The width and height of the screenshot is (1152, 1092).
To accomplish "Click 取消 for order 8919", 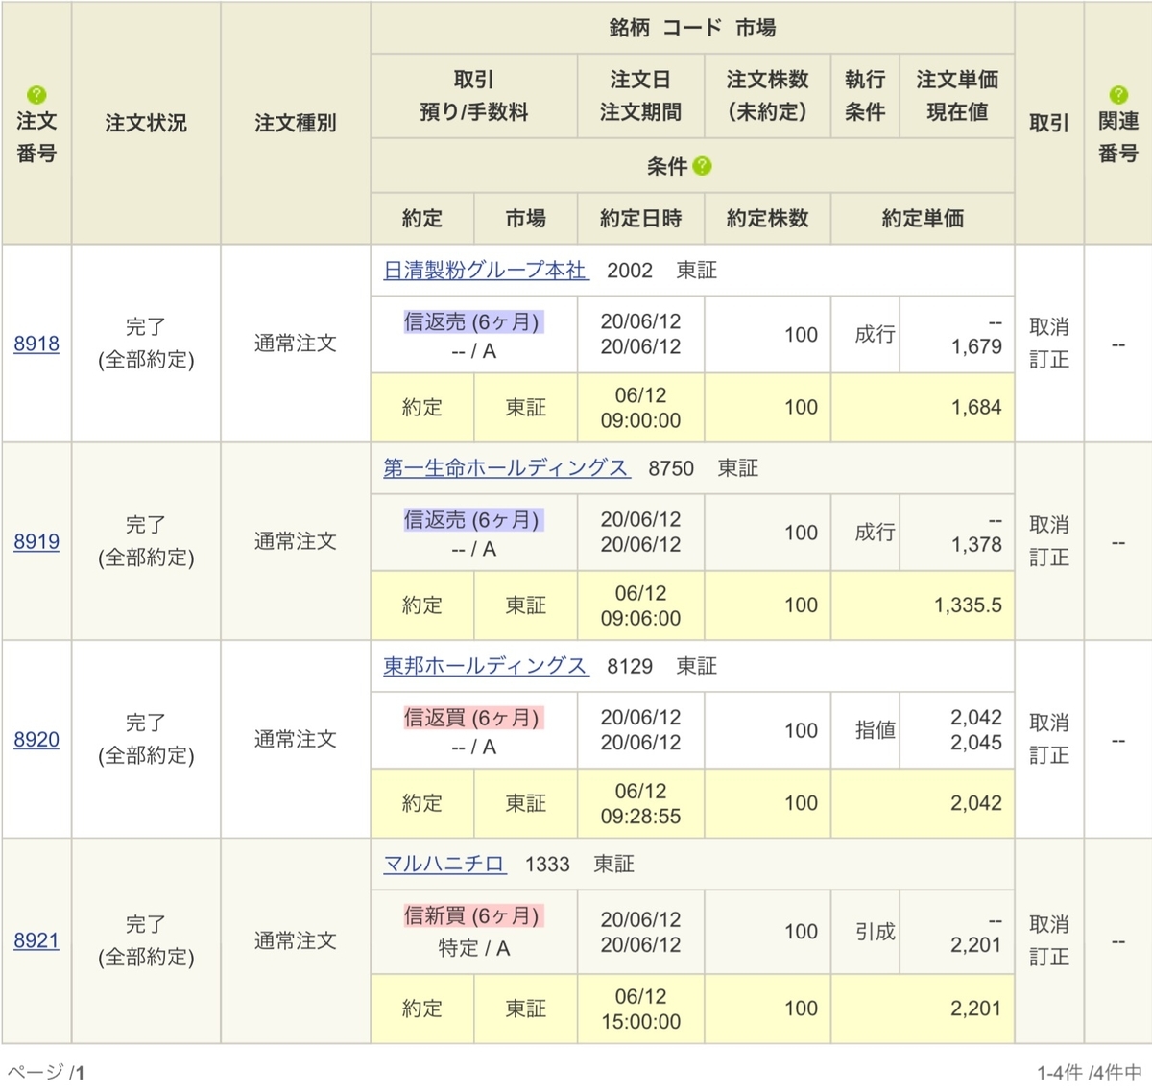I will tap(1049, 525).
